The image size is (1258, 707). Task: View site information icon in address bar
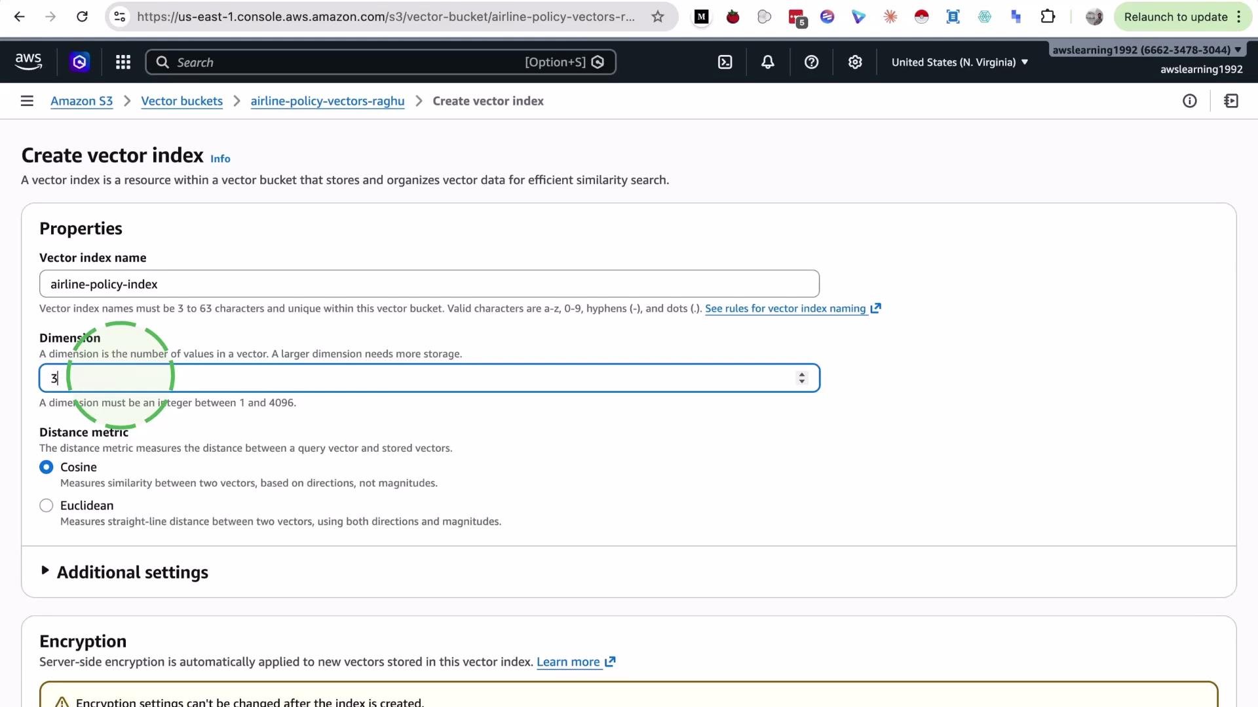click(x=120, y=17)
